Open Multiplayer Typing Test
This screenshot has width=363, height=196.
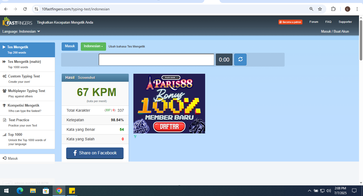coord(28,93)
